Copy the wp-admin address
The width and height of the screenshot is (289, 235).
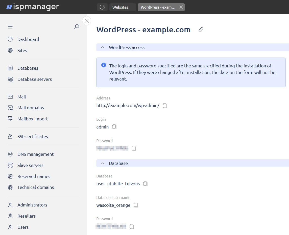point(165,106)
